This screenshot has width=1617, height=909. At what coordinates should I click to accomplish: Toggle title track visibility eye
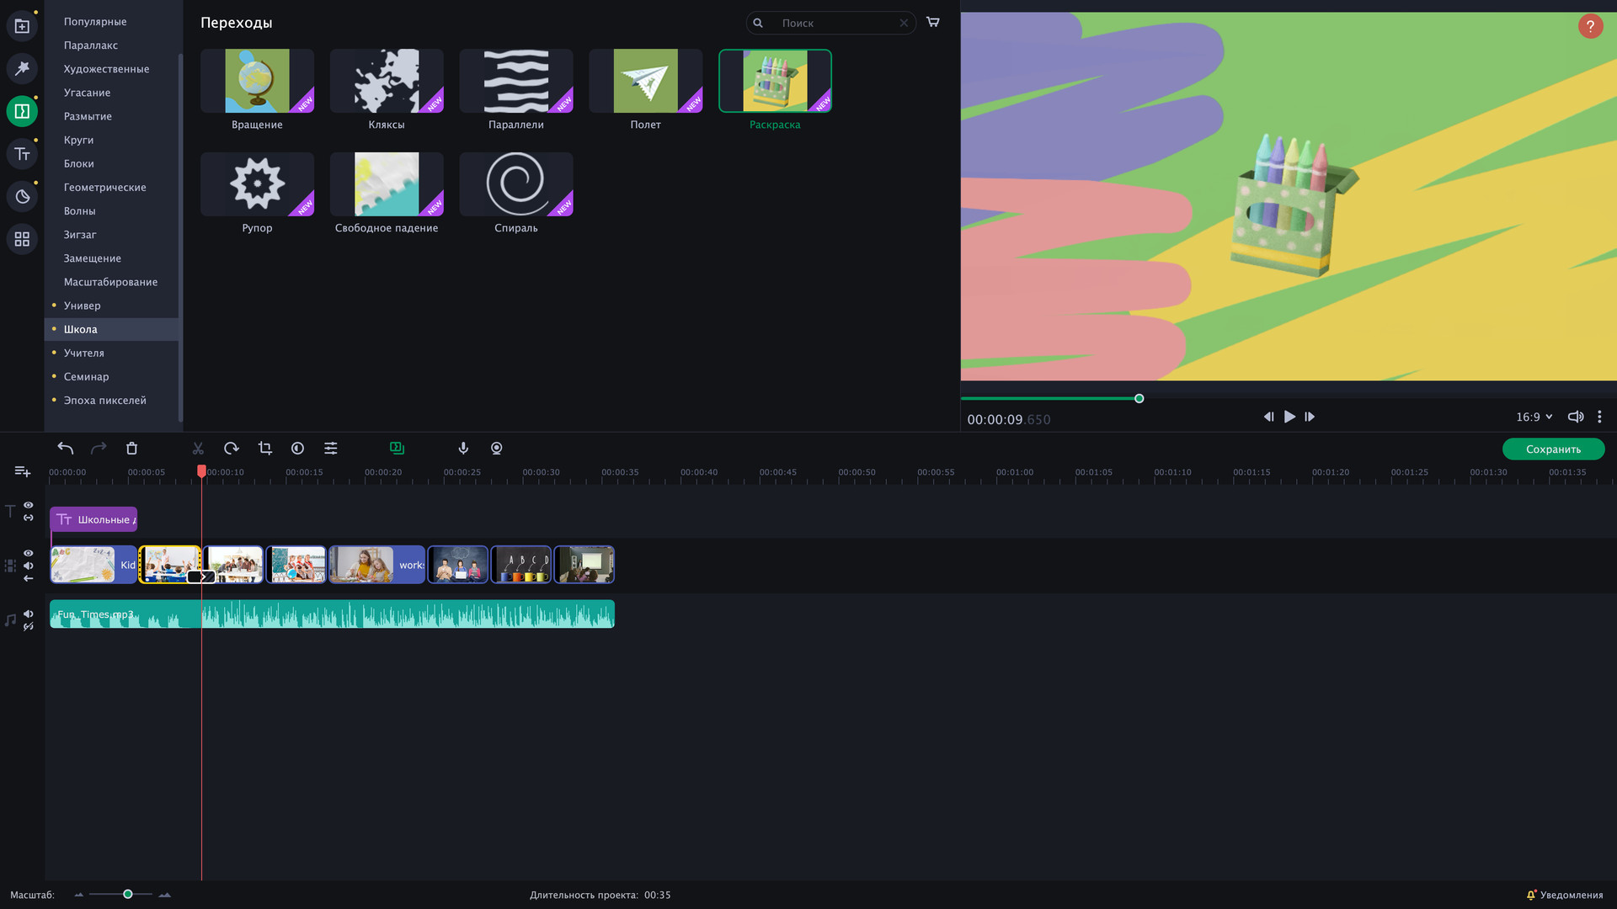[x=29, y=505]
